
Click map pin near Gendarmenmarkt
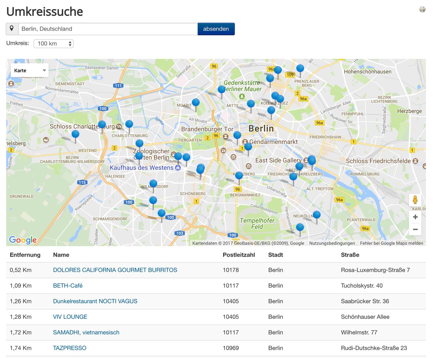point(248,147)
